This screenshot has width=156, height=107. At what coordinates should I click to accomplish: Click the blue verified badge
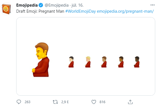41,5
